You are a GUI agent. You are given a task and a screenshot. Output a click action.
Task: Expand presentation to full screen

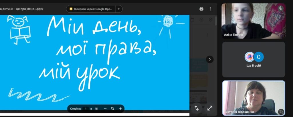[x=210, y=108]
